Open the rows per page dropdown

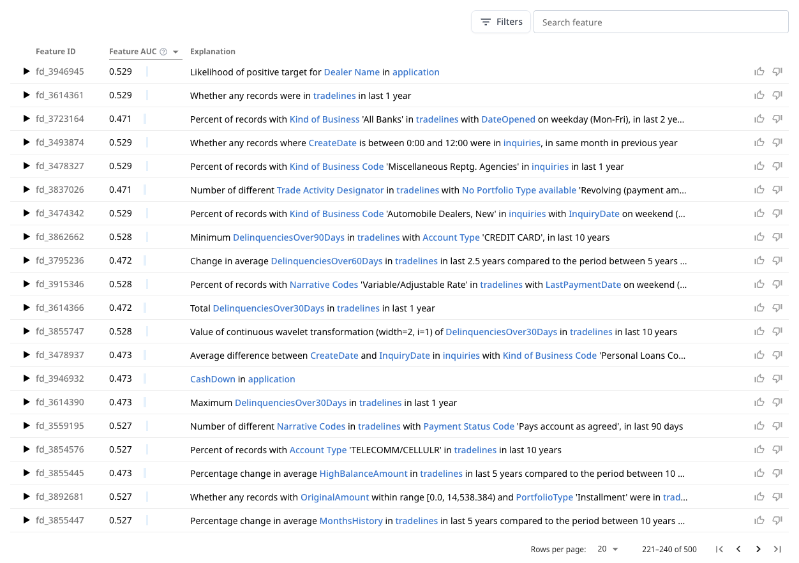click(x=605, y=549)
